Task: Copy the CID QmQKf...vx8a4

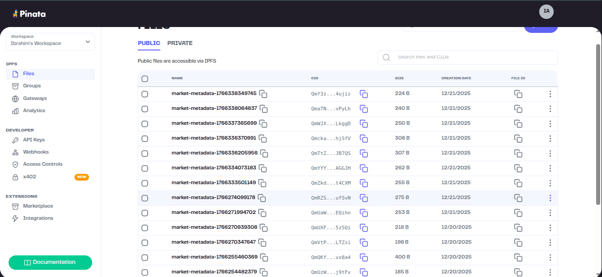Action: (x=364, y=258)
